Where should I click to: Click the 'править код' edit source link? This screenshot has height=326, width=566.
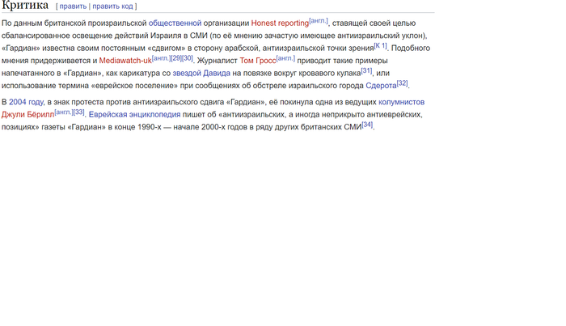pyautogui.click(x=112, y=6)
